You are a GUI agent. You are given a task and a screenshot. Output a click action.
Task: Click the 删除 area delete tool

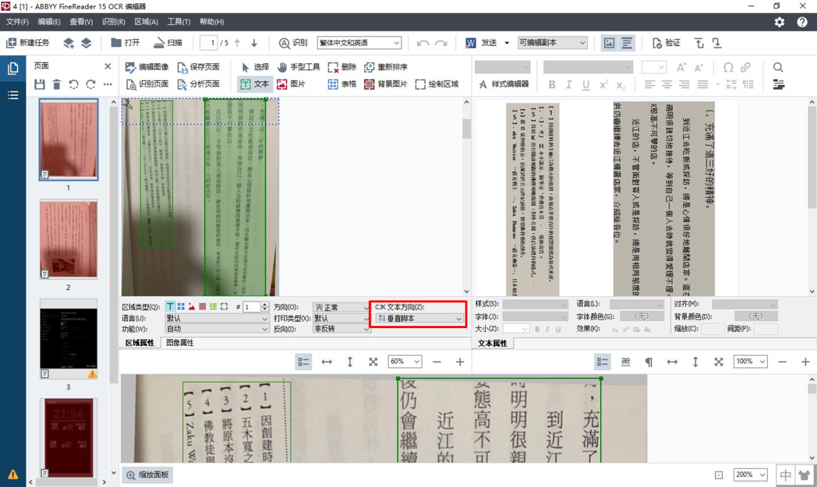click(342, 67)
